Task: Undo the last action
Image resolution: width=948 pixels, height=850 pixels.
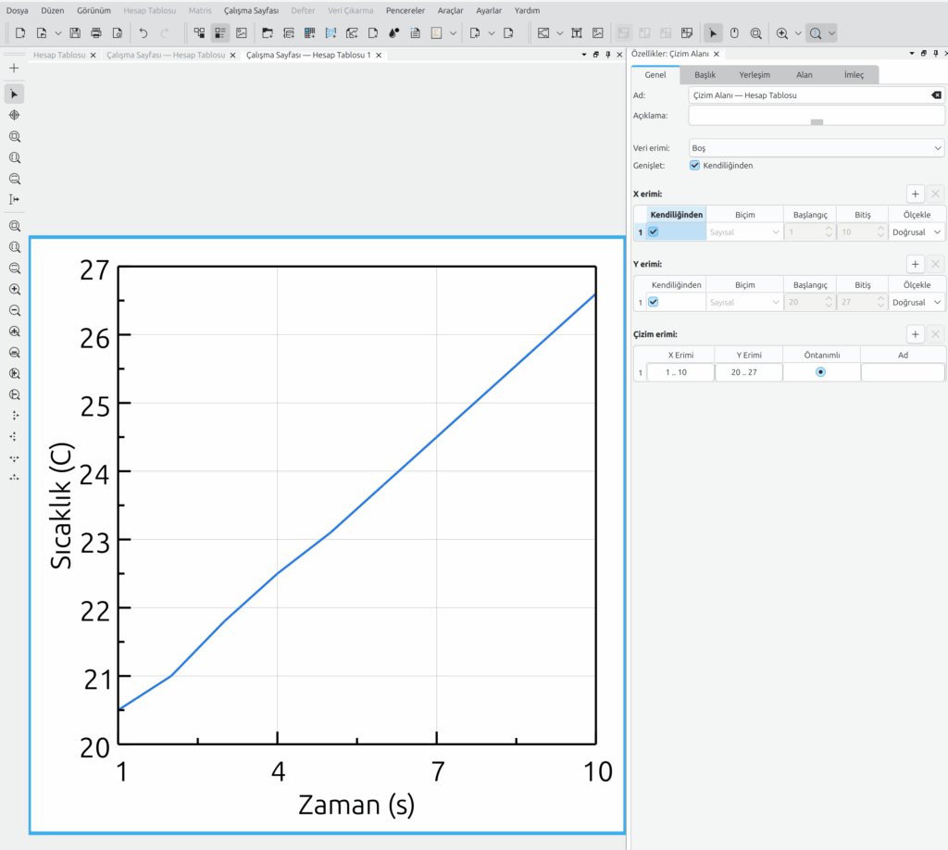Action: point(143,33)
